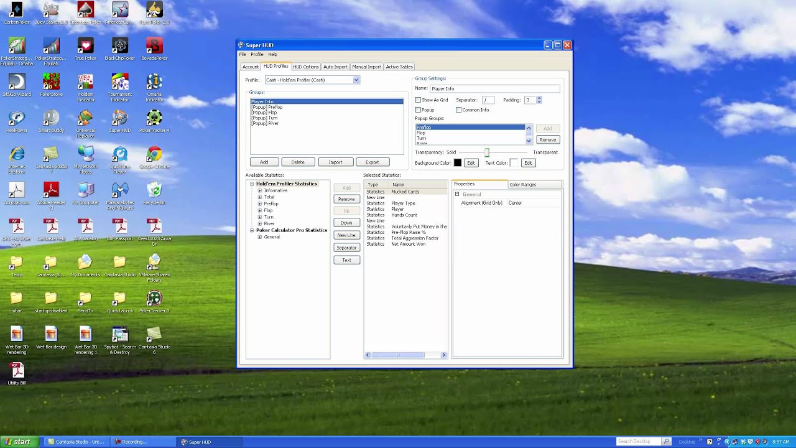Expand the River statistics tree node
Screen dimensions: 796x448
260,223
